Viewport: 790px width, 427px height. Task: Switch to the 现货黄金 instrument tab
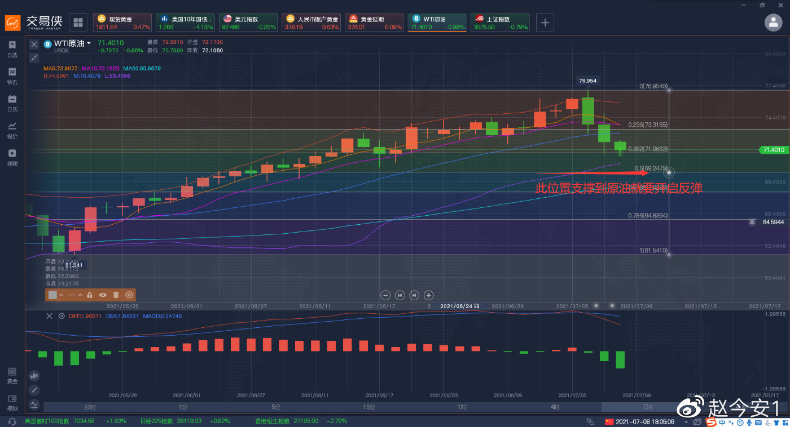tap(122, 23)
